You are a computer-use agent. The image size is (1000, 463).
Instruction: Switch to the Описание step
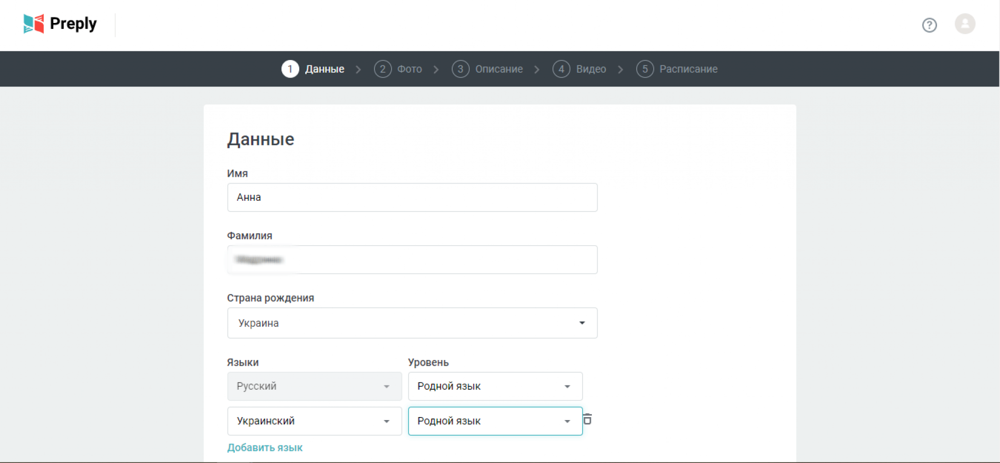click(x=499, y=69)
